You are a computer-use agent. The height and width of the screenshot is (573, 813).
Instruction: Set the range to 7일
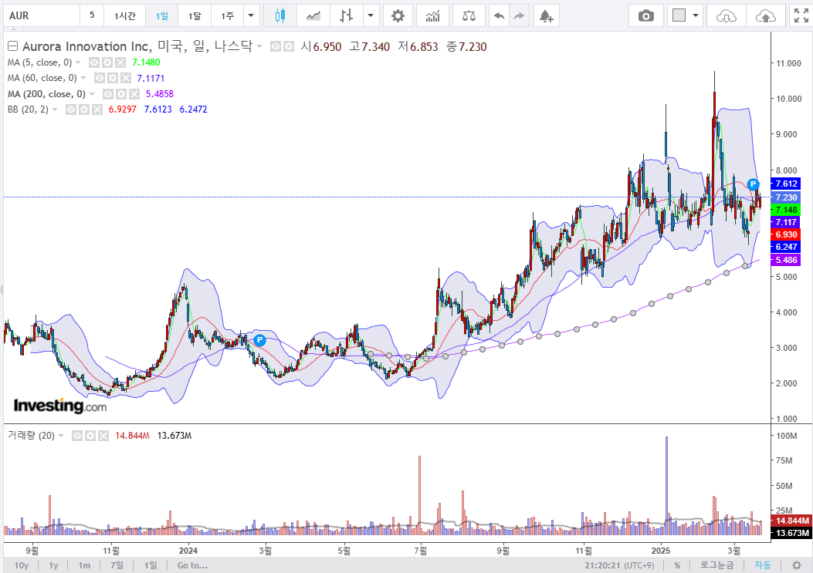click(117, 565)
